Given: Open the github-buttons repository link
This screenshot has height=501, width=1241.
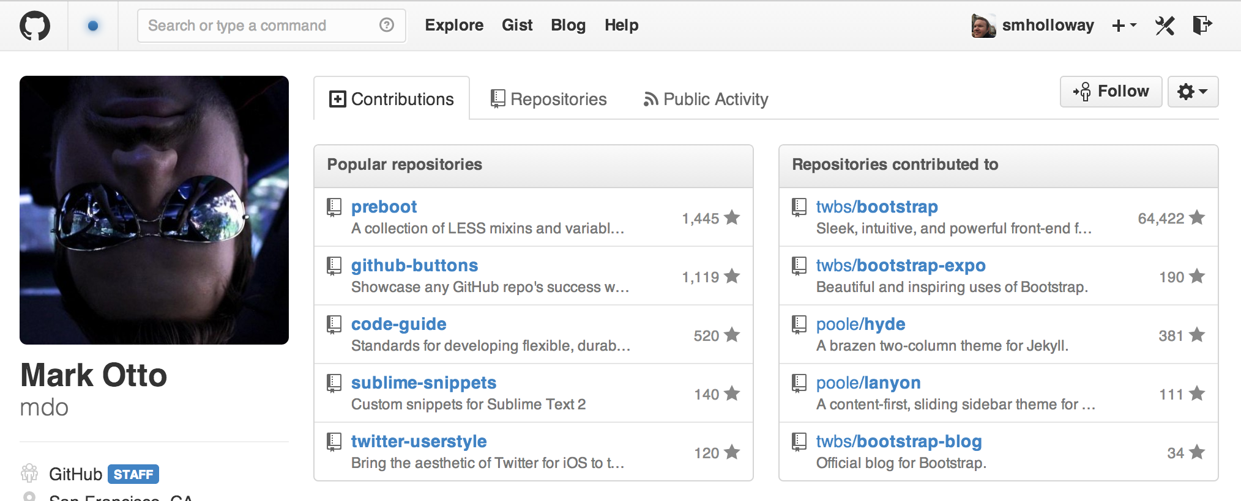Looking at the screenshot, I should pyautogui.click(x=414, y=265).
